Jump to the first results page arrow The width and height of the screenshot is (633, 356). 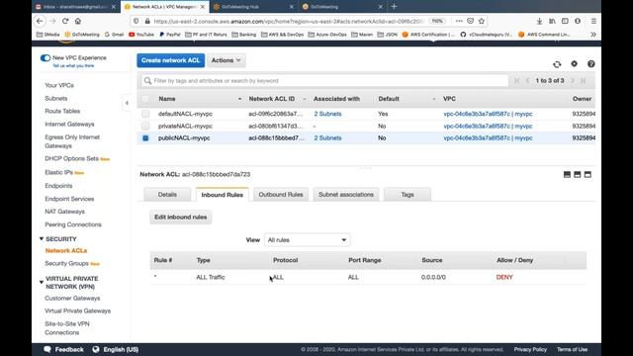point(517,81)
